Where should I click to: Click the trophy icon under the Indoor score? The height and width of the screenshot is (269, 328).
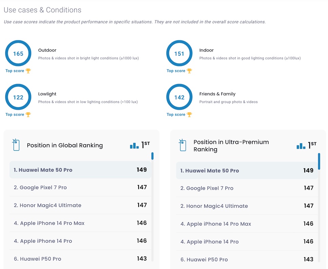coord(189,71)
